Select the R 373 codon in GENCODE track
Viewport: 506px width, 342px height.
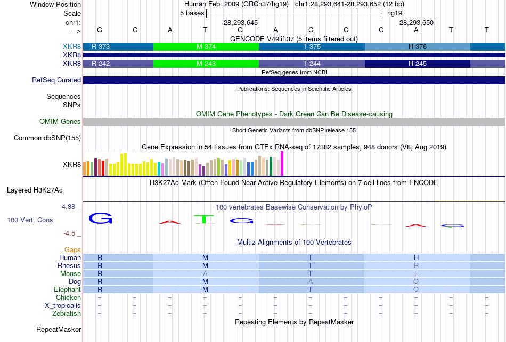pyautogui.click(x=118, y=46)
